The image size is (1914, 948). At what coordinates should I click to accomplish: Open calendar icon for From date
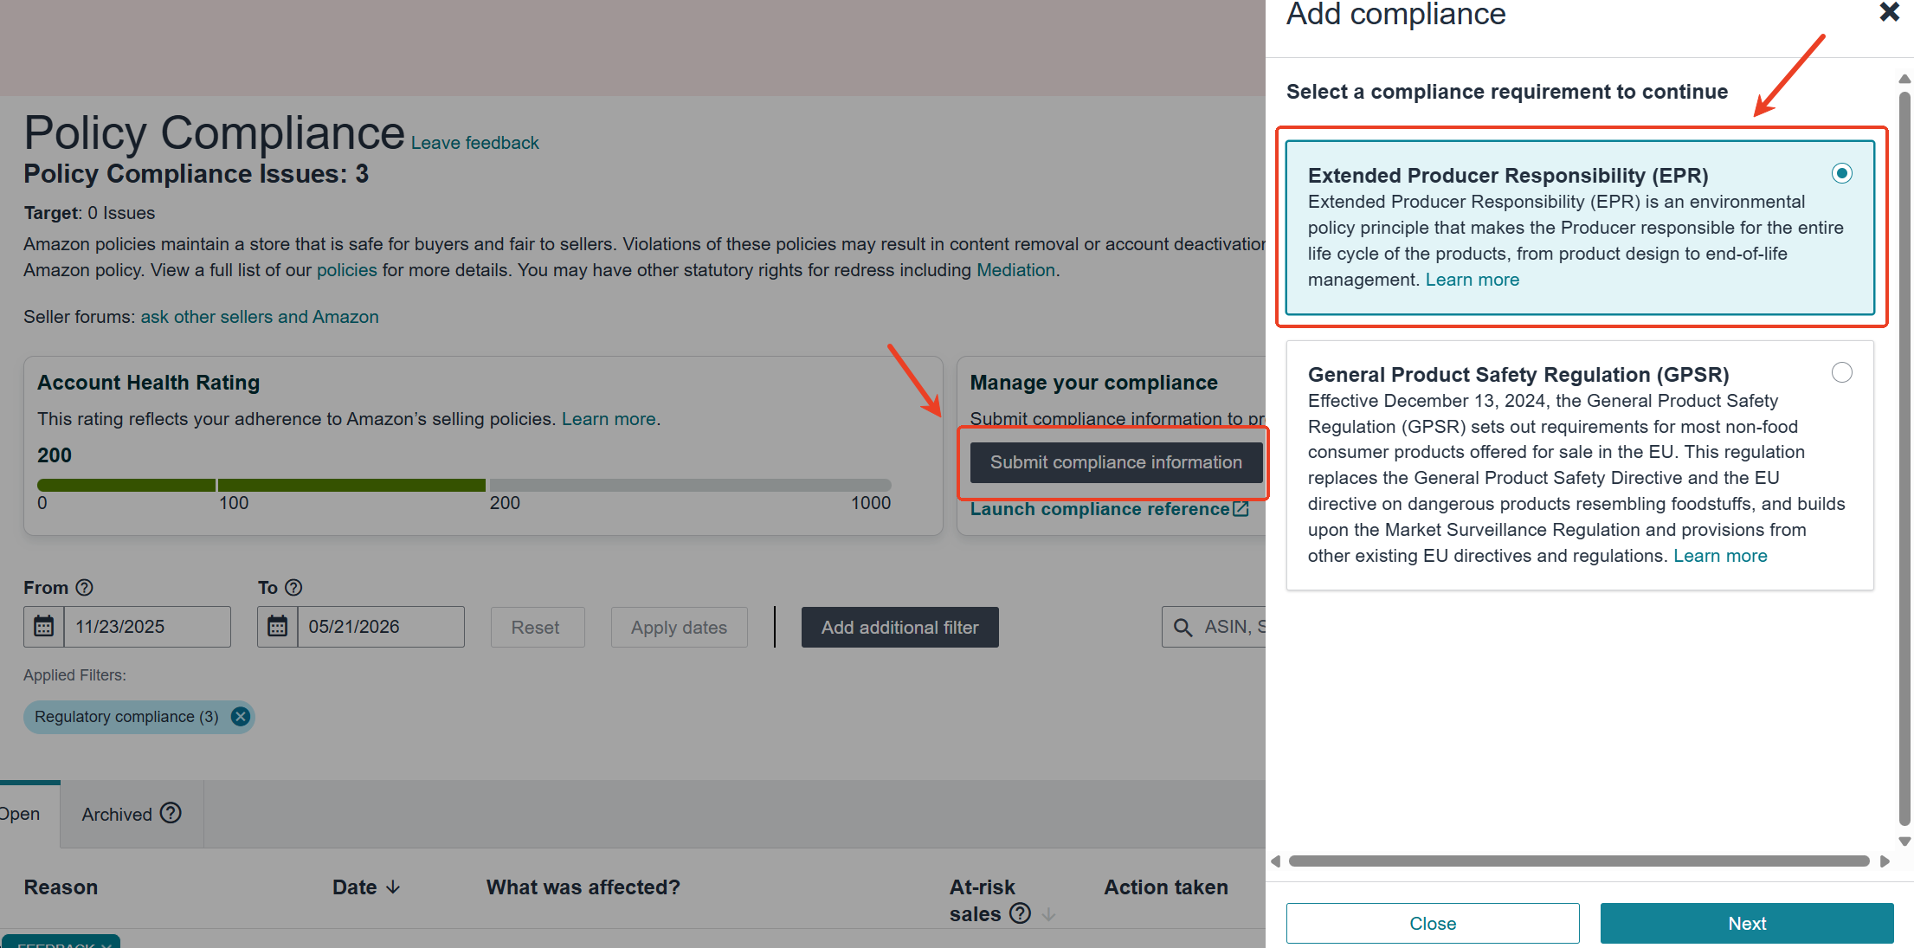point(44,627)
